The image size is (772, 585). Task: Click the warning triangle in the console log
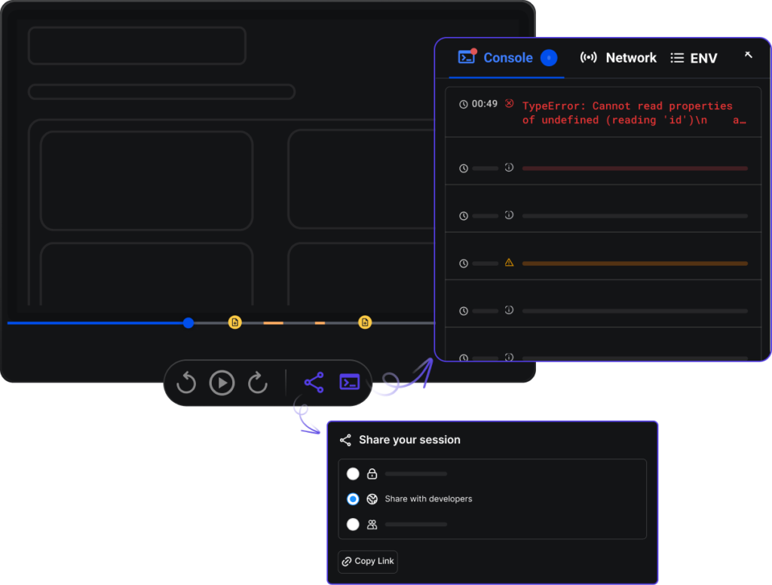tap(510, 263)
